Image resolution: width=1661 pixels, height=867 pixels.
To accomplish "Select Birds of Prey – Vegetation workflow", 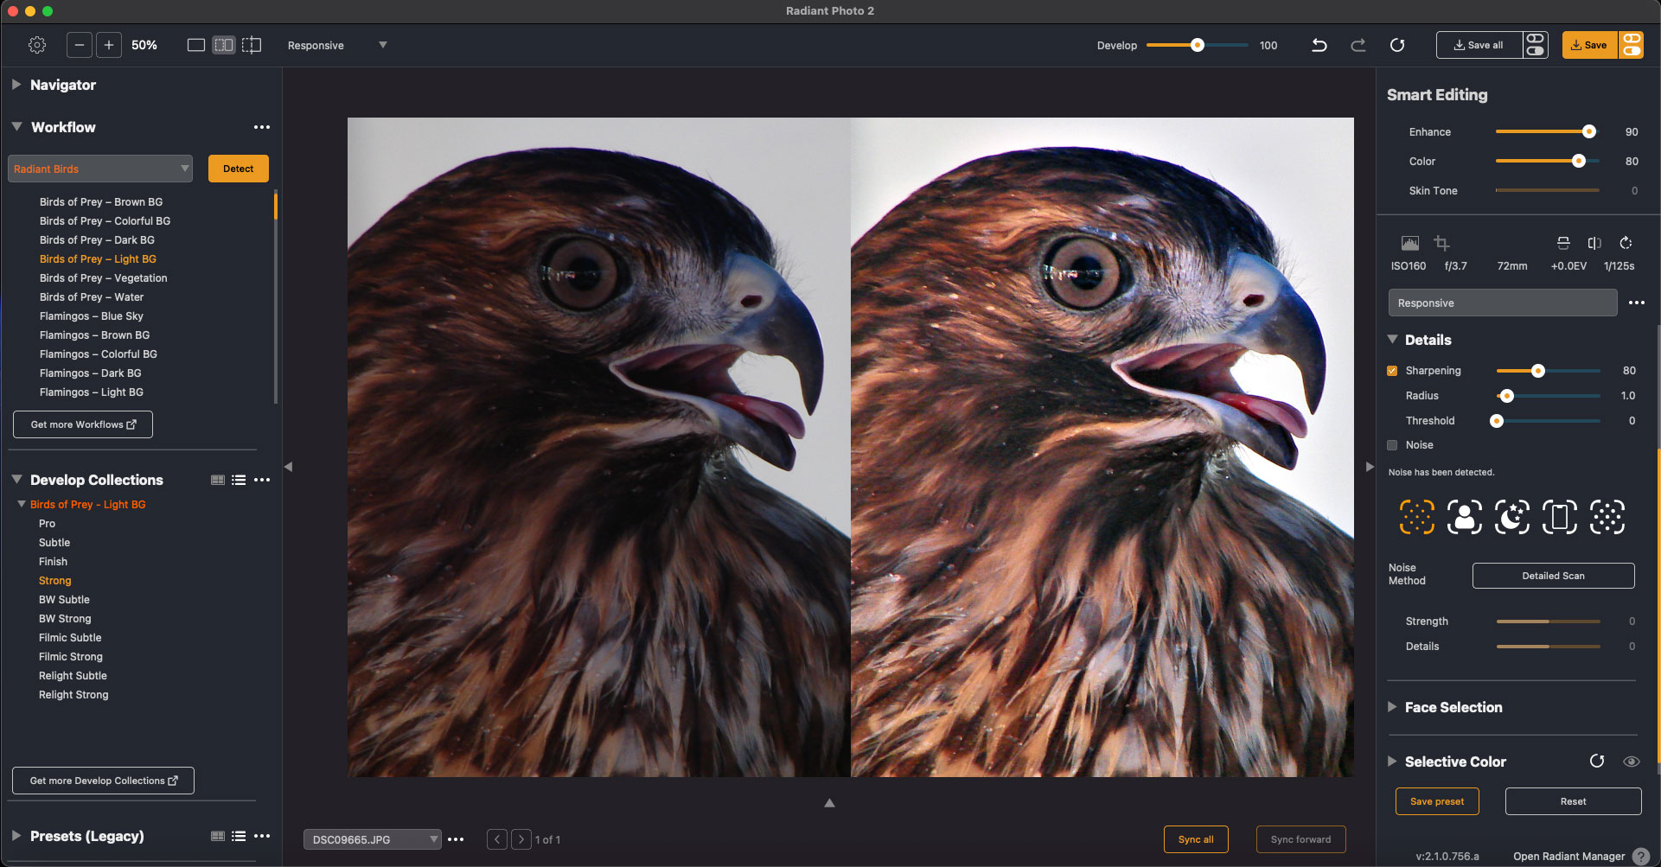I will click(104, 278).
